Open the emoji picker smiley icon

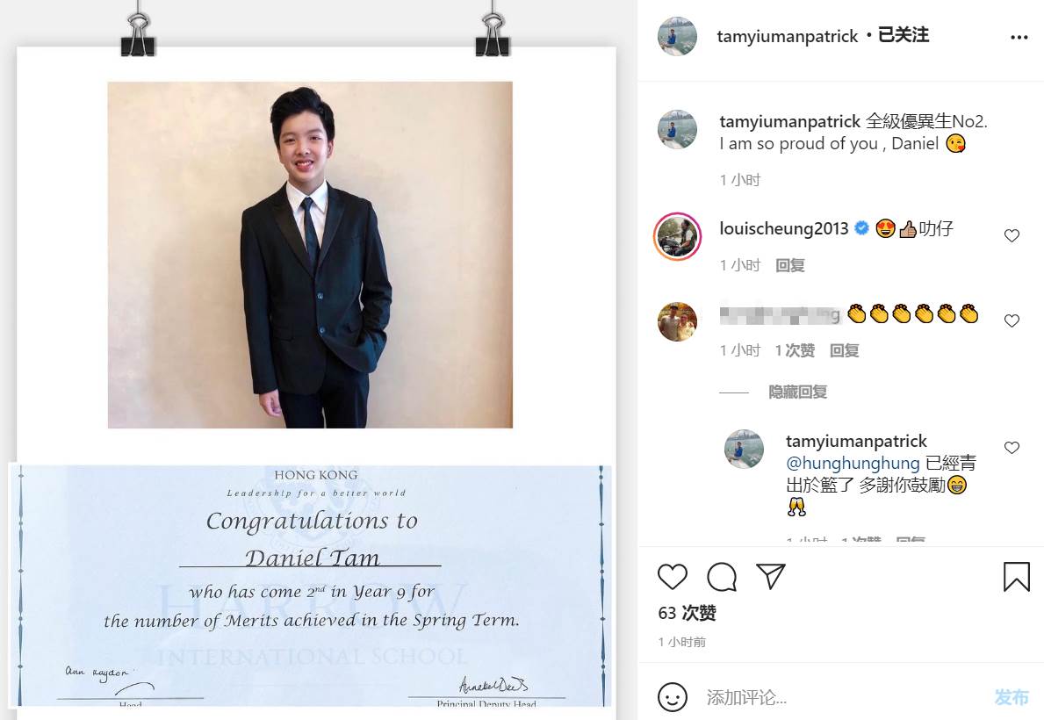[673, 697]
